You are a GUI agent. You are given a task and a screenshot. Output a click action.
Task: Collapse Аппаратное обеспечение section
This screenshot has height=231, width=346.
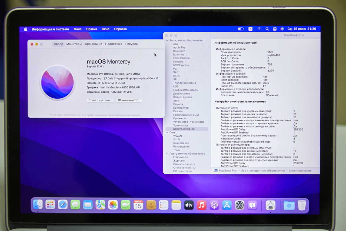(167, 40)
